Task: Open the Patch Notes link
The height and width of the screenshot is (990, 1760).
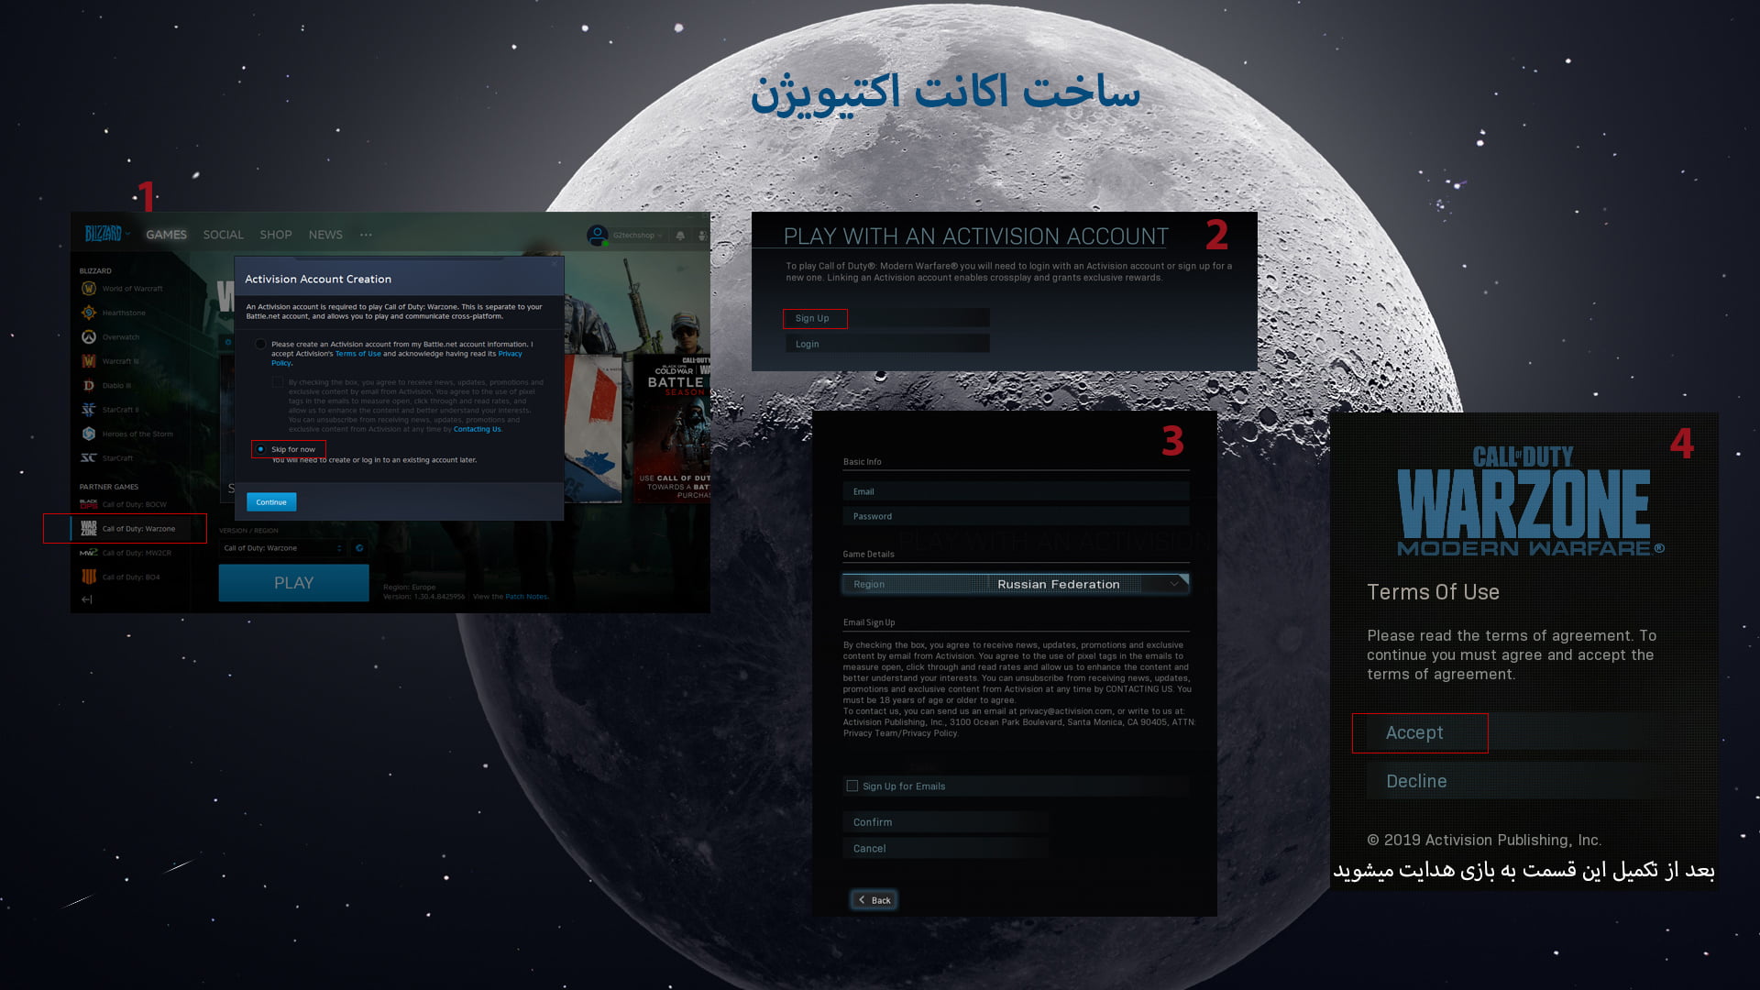Action: (526, 597)
